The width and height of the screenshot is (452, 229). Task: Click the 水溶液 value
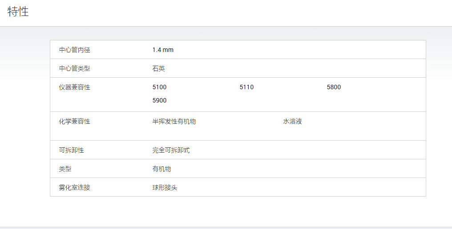point(292,122)
